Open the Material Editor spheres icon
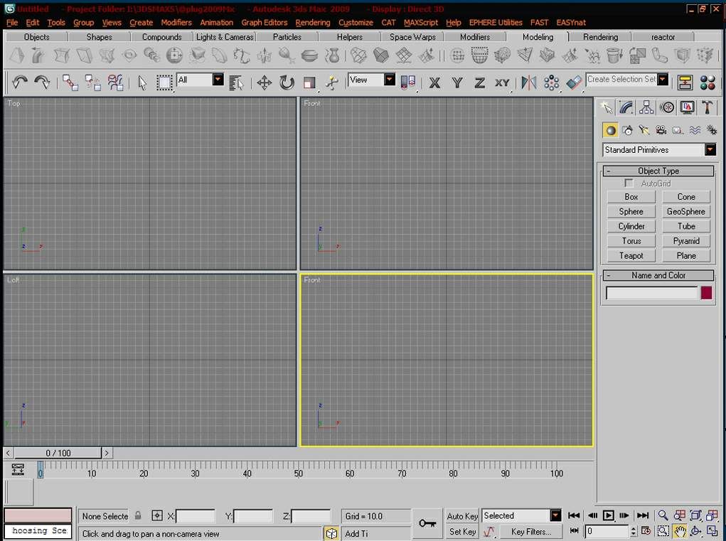 [708, 83]
